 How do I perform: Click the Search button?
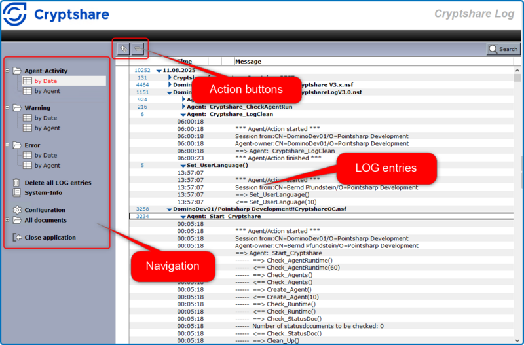coord(502,49)
